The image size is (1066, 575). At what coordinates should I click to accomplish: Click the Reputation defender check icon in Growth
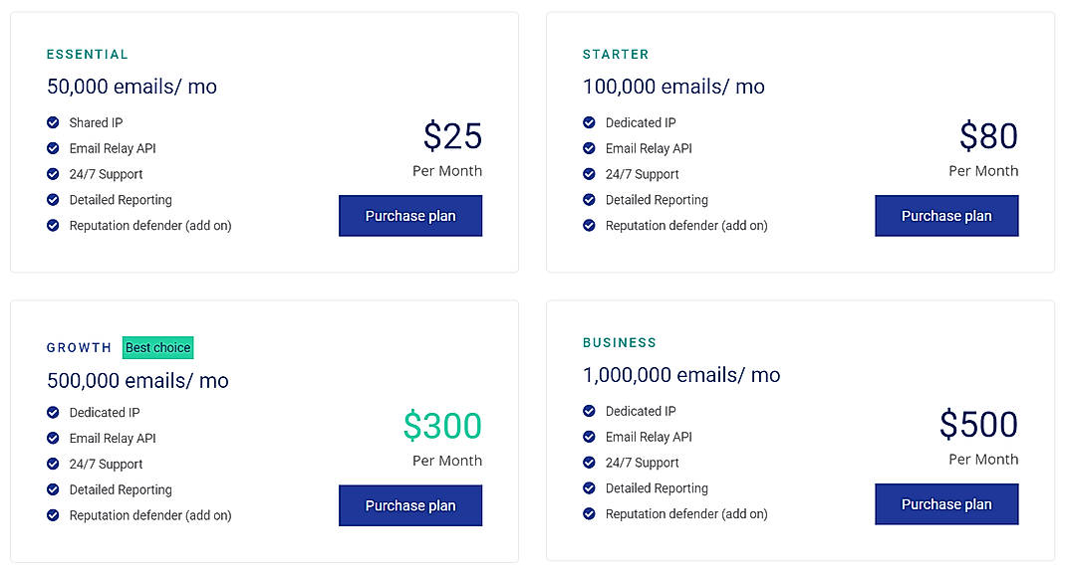pos(53,515)
